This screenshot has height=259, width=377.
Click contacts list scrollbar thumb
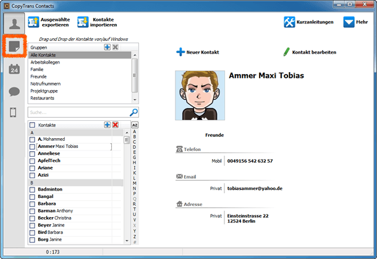pyautogui.click(x=127, y=140)
